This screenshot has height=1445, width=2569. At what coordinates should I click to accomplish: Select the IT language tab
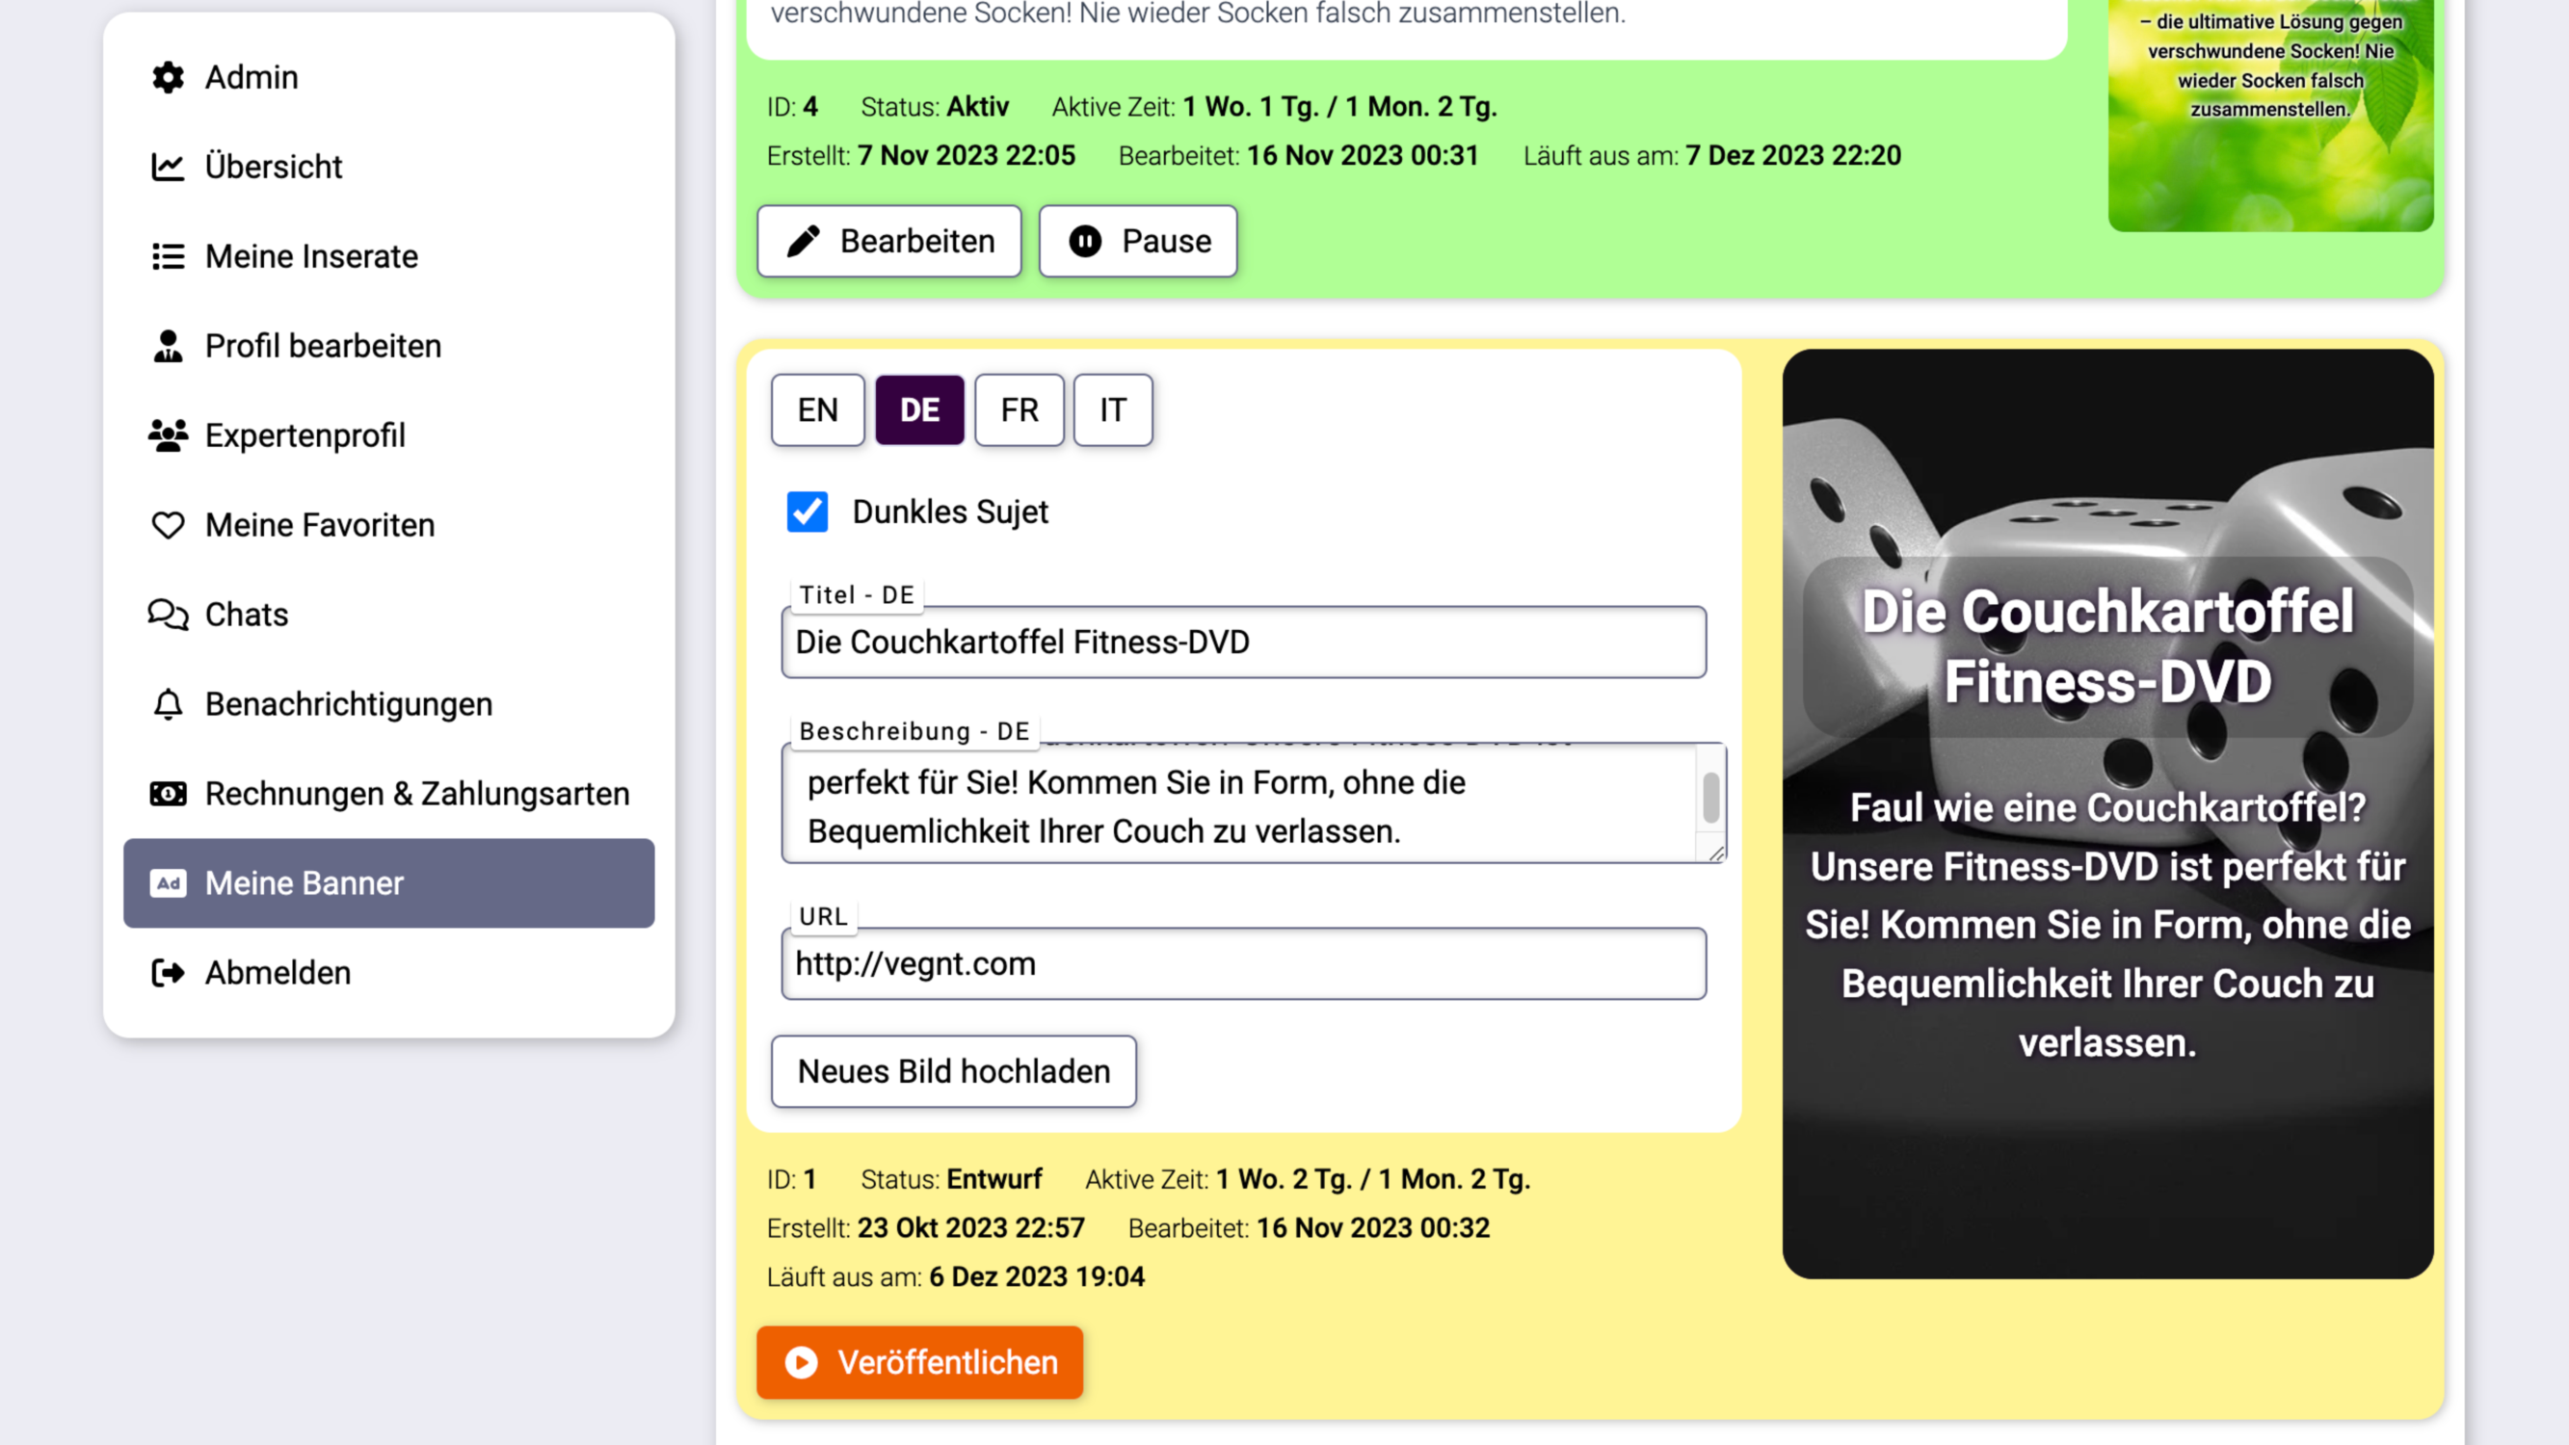pos(1112,409)
